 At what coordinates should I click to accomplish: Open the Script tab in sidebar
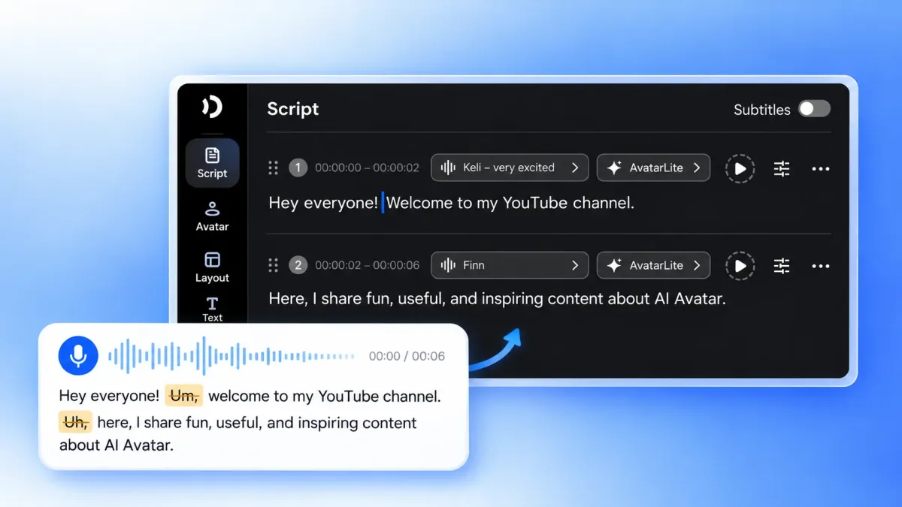click(212, 163)
